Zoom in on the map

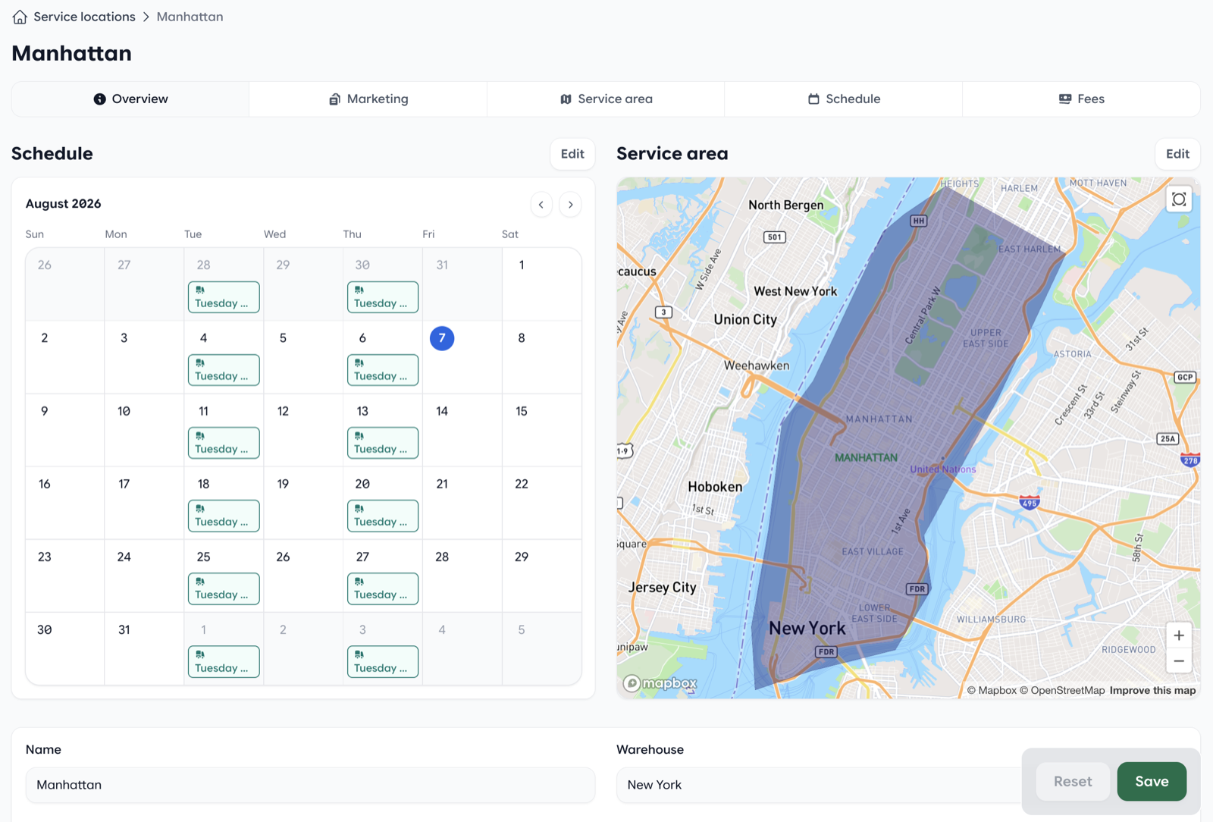pos(1179,635)
